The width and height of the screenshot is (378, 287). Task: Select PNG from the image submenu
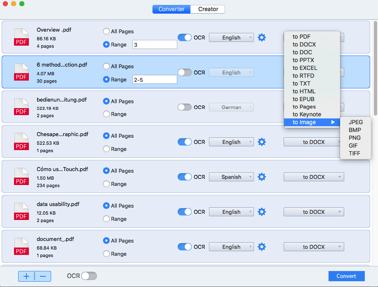click(x=355, y=138)
